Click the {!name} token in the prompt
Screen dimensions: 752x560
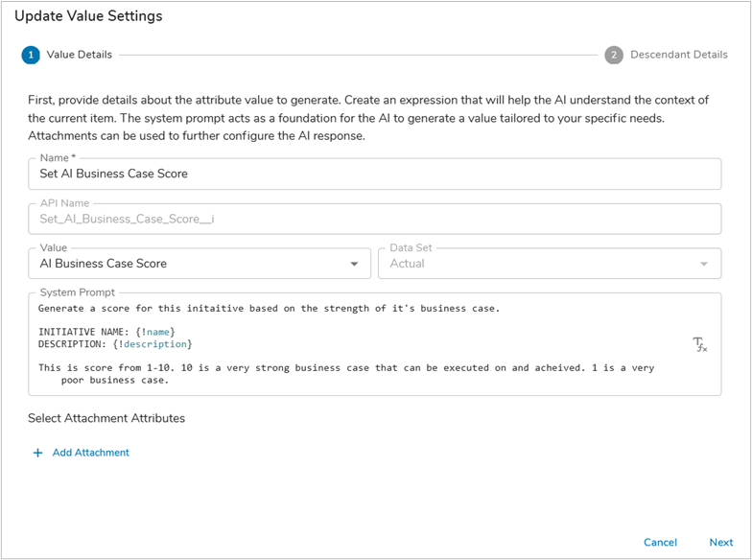pyautogui.click(x=155, y=332)
